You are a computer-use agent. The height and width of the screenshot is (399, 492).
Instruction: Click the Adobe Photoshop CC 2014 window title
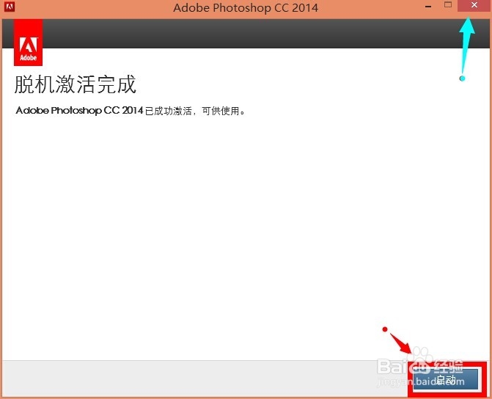[246, 8]
